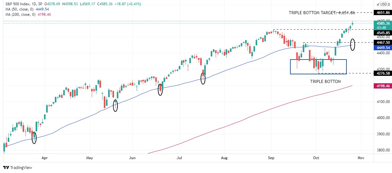Open the USD currency selector
The height and width of the screenshot is (173, 392).
(x=384, y=4)
